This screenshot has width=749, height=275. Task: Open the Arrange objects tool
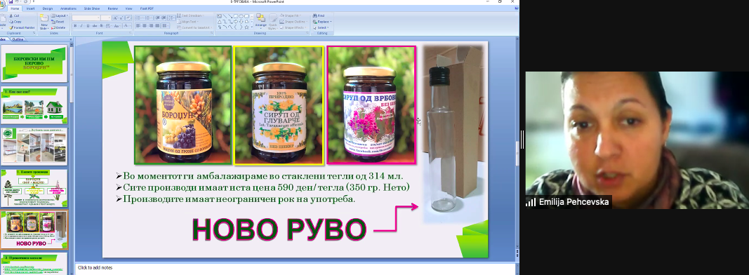pyautogui.click(x=261, y=21)
